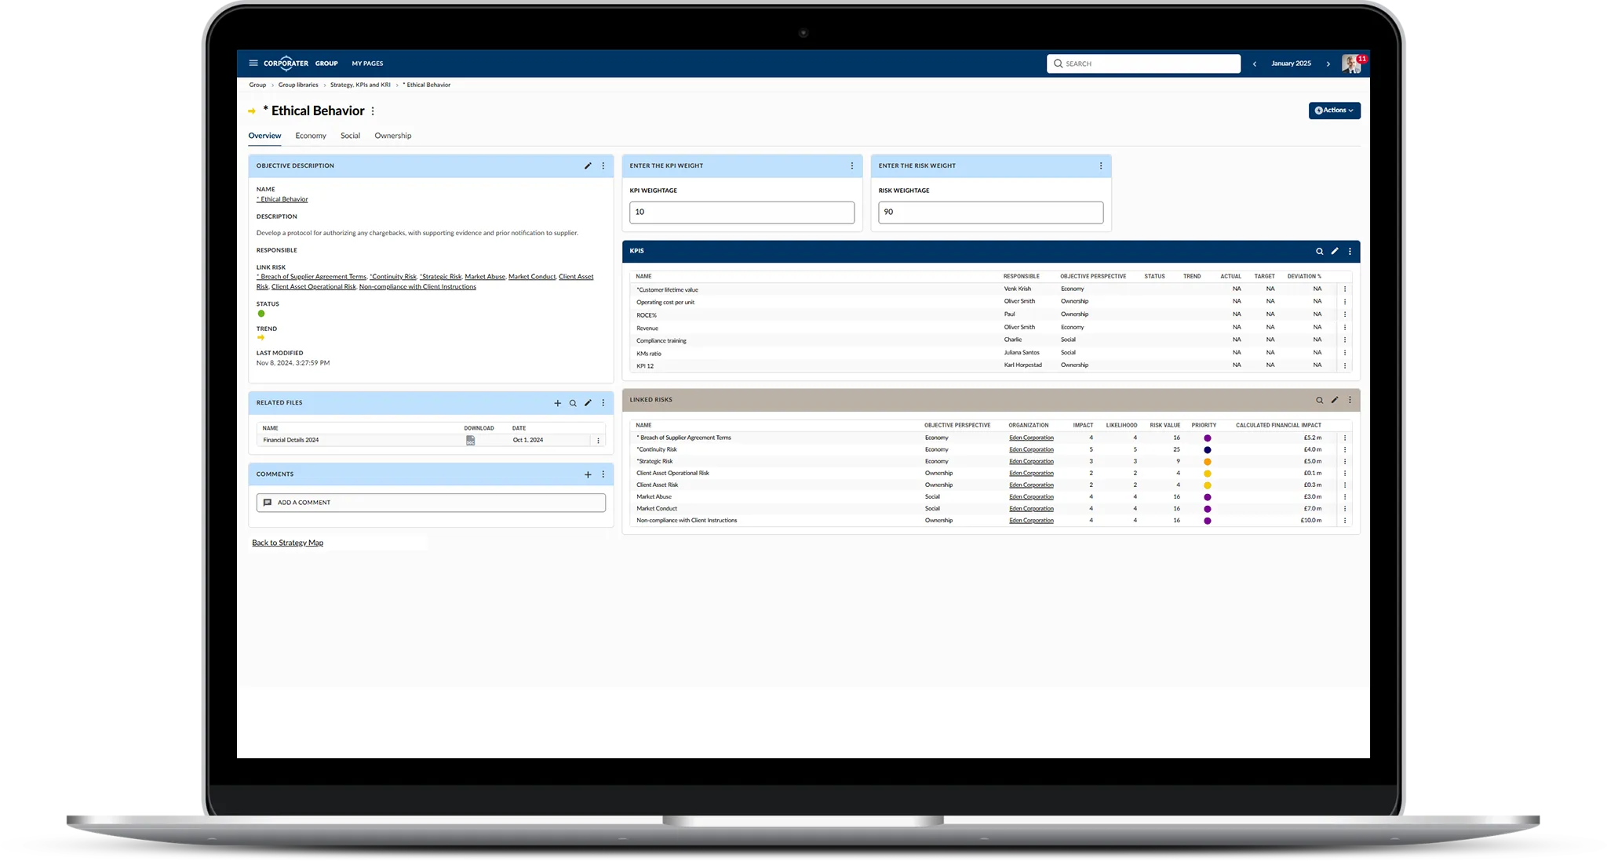
Task: Expand the Actions dropdown button
Action: point(1334,111)
